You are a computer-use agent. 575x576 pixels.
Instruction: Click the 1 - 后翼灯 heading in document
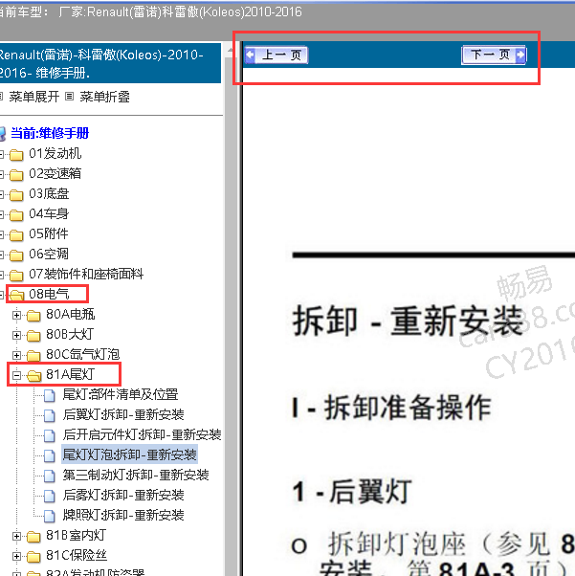(352, 492)
